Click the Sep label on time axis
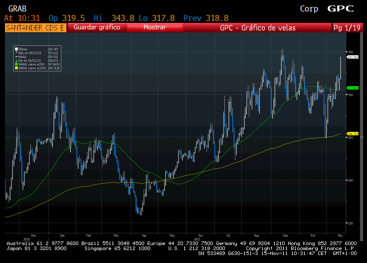This screenshot has height=263, width=367. [285, 236]
